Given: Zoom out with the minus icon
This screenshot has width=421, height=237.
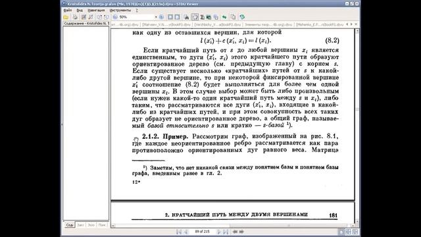Looking at the screenshot, I should tap(115, 17).
